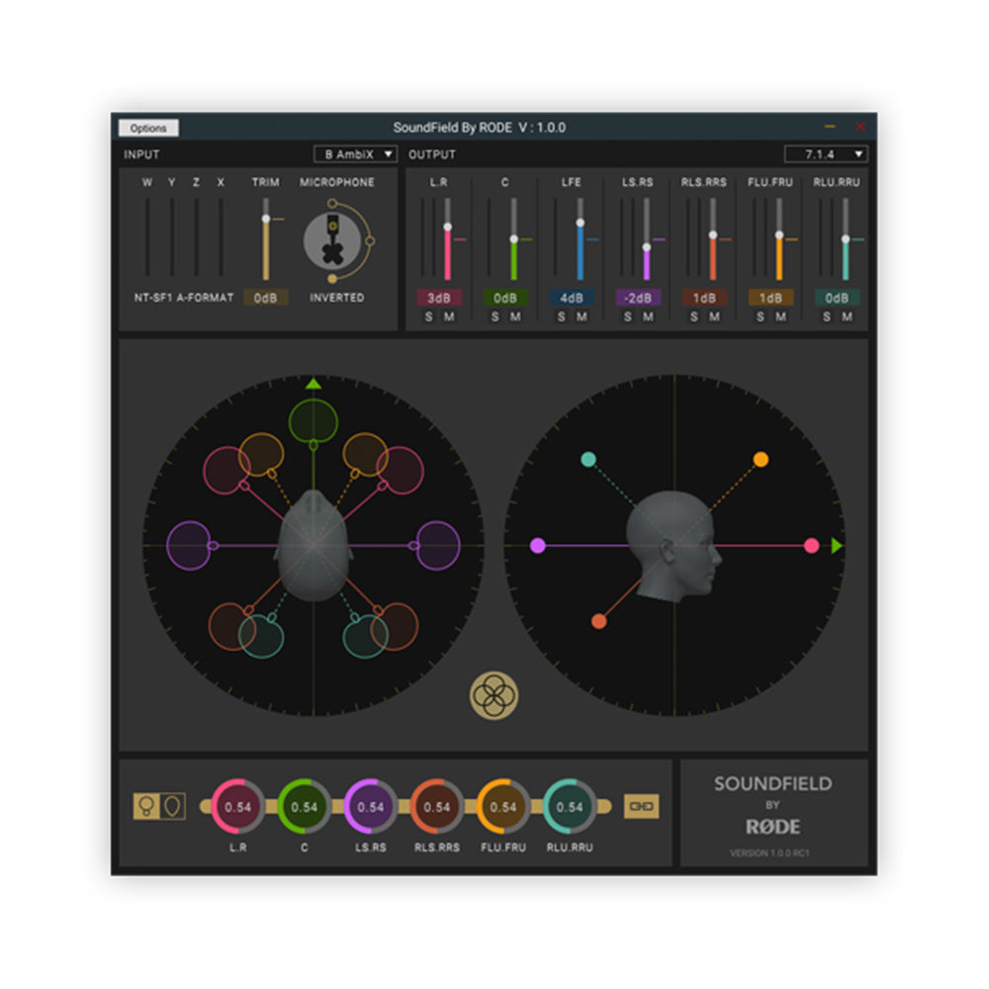Select the INPUT section label
The height and width of the screenshot is (989, 989).
point(141,154)
